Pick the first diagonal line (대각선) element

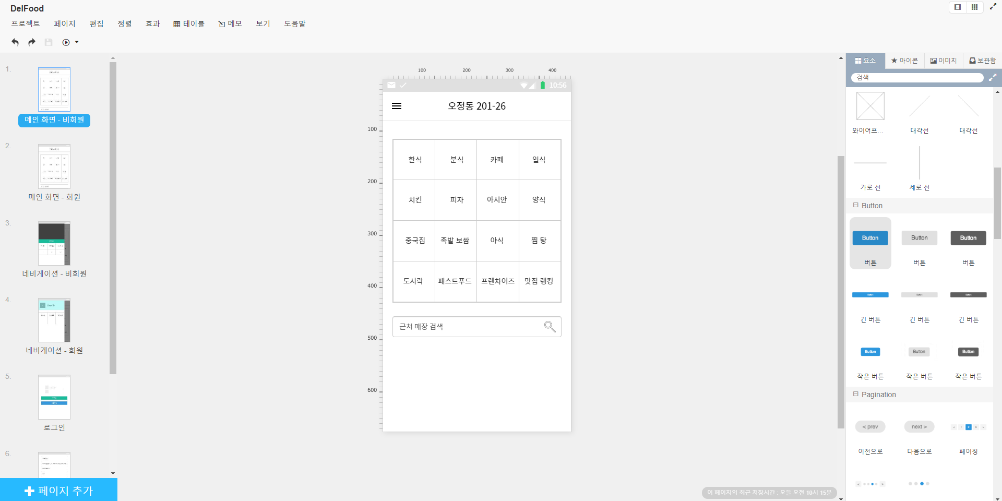(x=920, y=106)
